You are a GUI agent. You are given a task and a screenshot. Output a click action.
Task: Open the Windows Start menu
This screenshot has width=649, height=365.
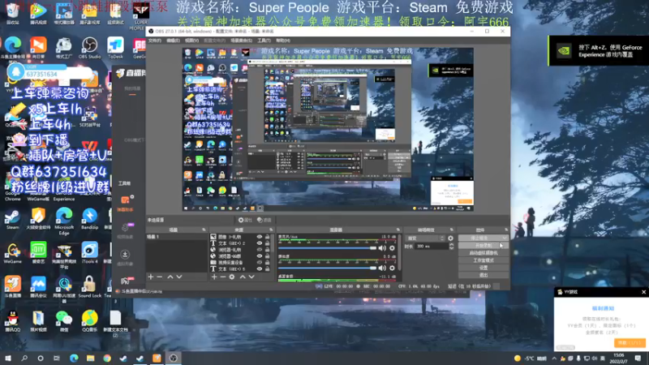pos(8,358)
